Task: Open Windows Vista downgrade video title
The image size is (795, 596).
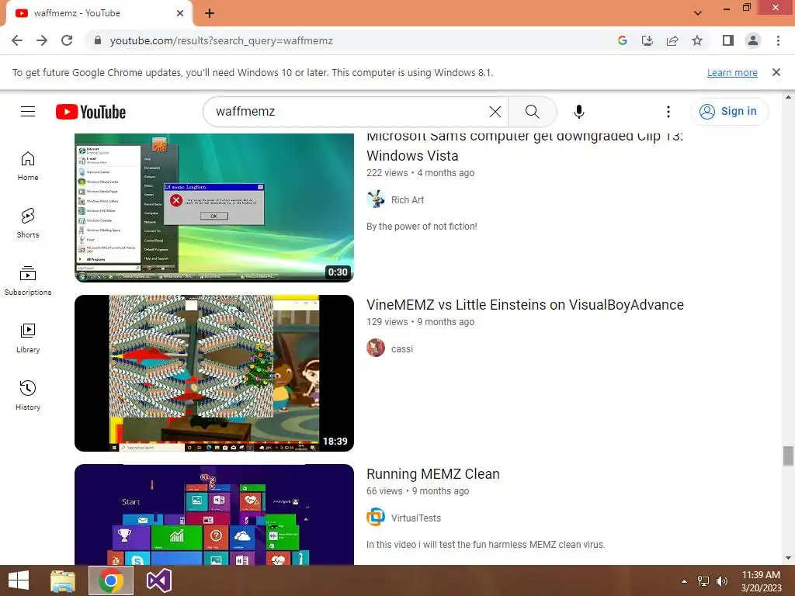Action: (x=525, y=146)
